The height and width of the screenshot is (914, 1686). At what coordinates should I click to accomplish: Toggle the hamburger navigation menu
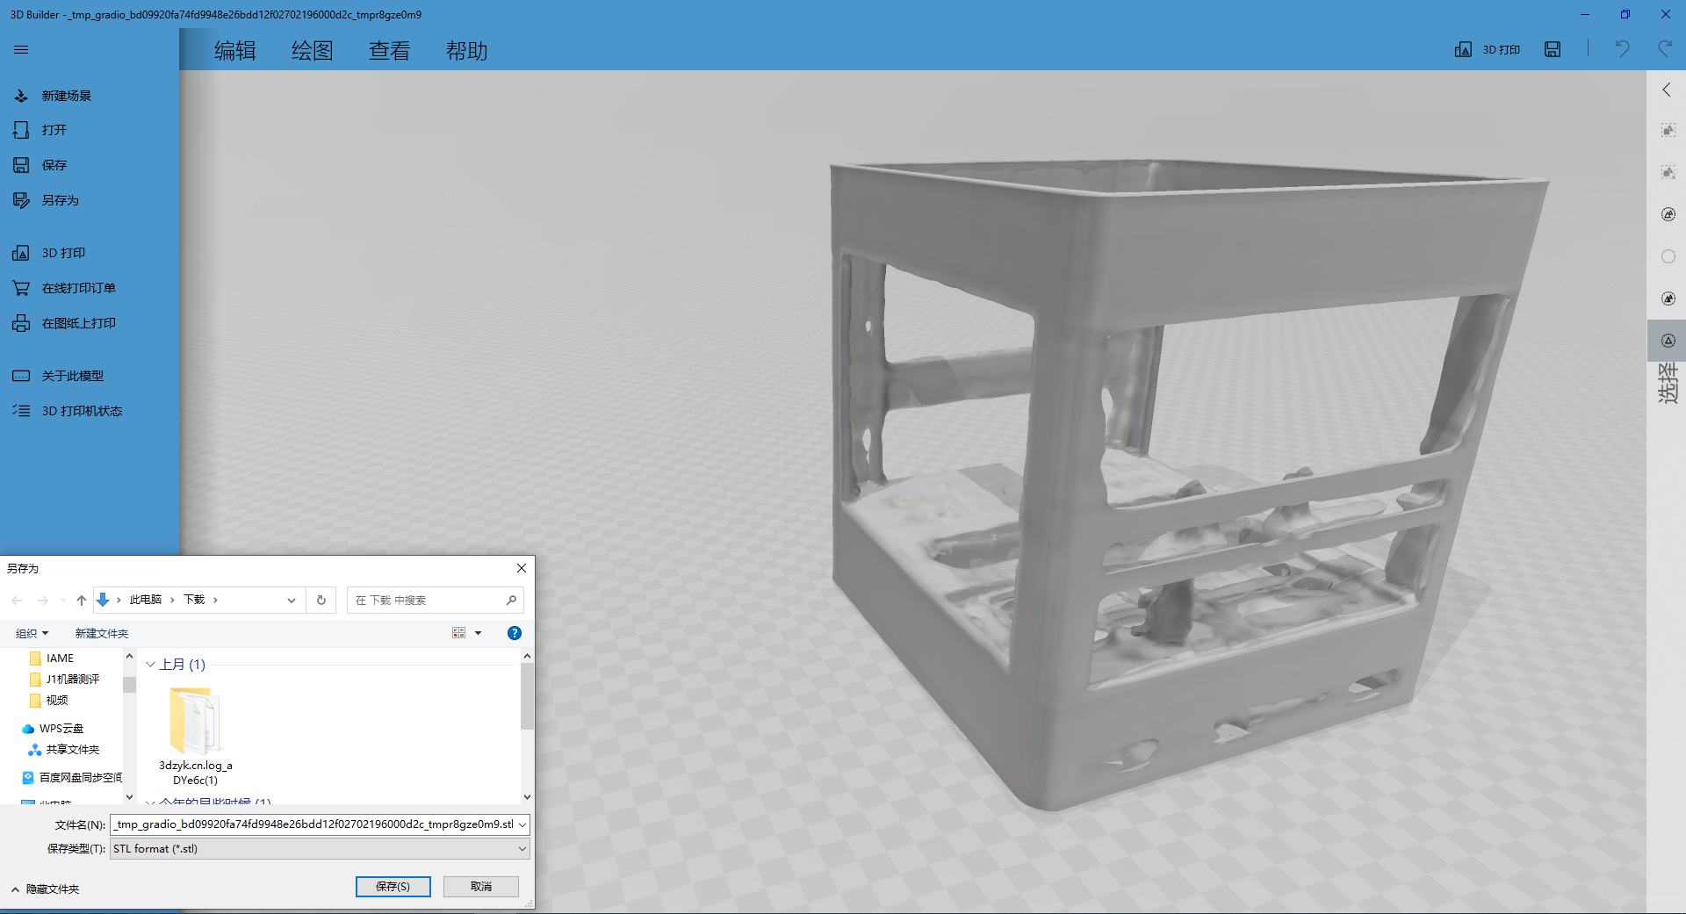pos(21,50)
